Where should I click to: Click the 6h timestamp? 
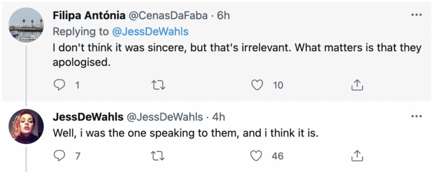pyautogui.click(x=223, y=16)
